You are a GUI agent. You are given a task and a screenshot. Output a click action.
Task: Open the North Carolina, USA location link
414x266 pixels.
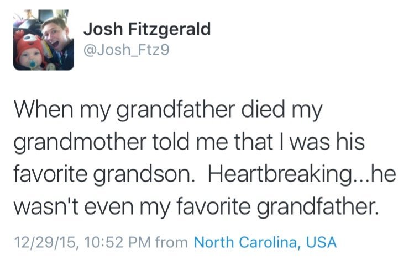(265, 242)
